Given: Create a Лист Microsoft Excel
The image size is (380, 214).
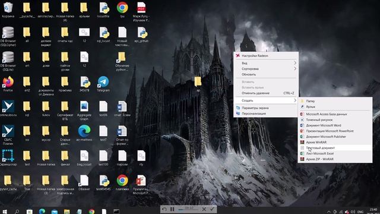Looking at the screenshot, I should (x=335, y=153).
